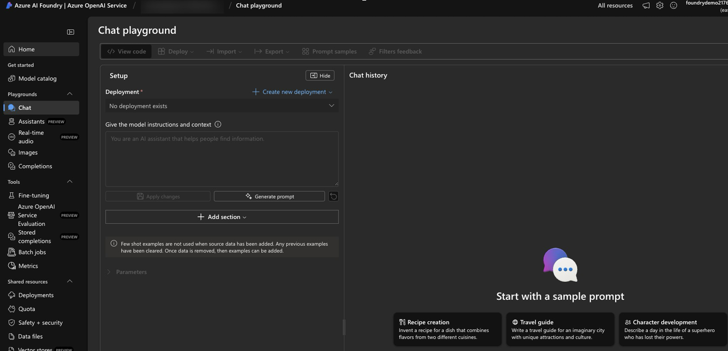
Task: Go to Assistants playground
Action: 41,121
